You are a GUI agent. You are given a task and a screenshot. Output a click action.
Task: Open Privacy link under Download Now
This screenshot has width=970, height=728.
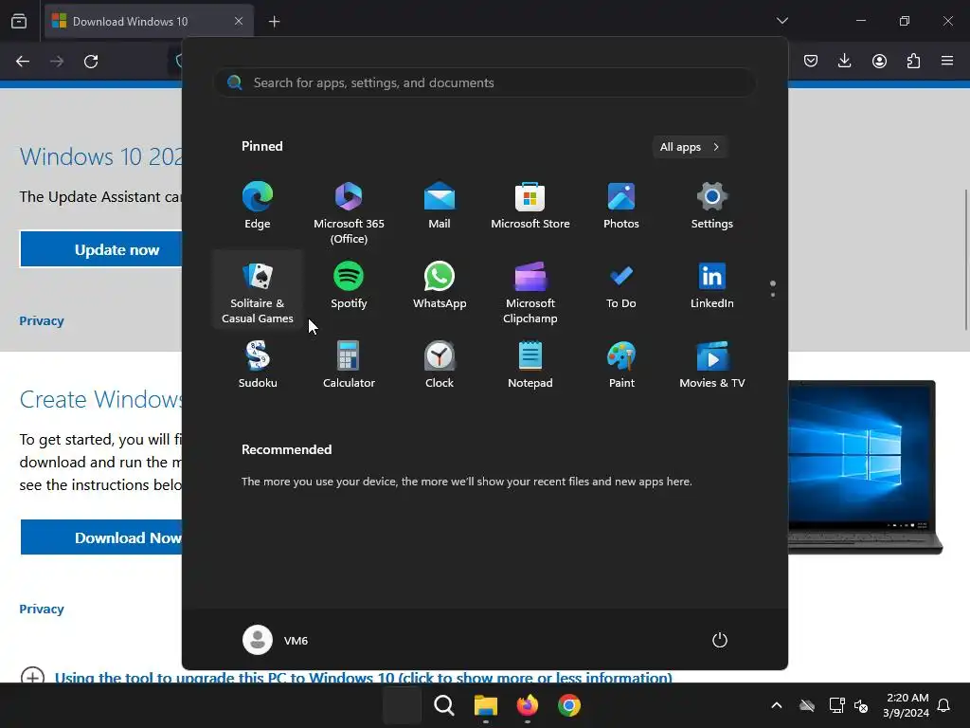tap(42, 609)
